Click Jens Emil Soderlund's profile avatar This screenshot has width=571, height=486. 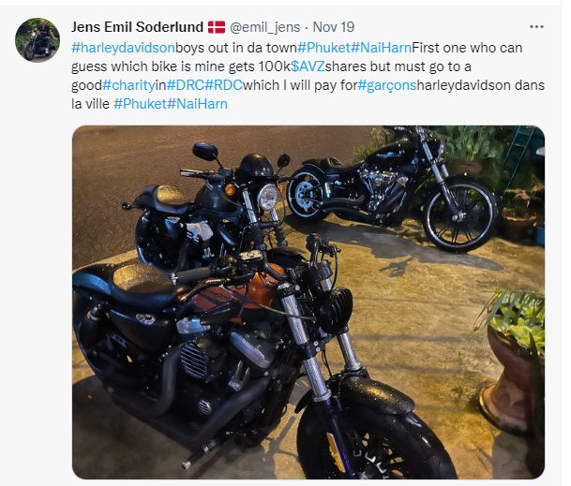[x=38, y=39]
